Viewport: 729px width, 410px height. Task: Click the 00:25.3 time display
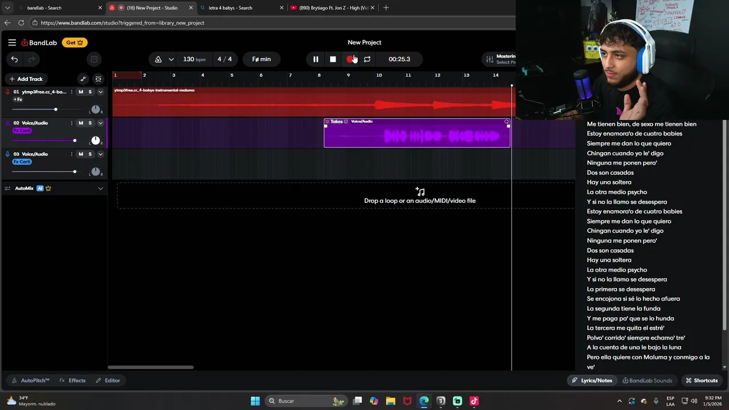tap(399, 59)
